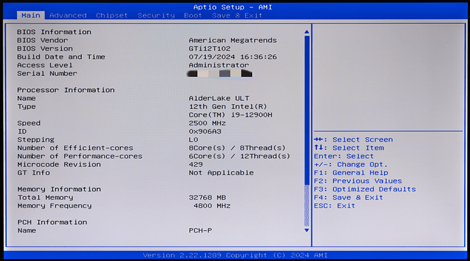Click the build date '07/19/2024 16:36:26'
This screenshot has width=470, height=261.
tap(232, 57)
